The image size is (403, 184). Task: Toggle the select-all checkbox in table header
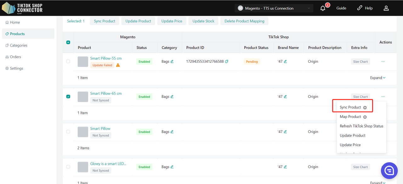click(x=68, y=42)
